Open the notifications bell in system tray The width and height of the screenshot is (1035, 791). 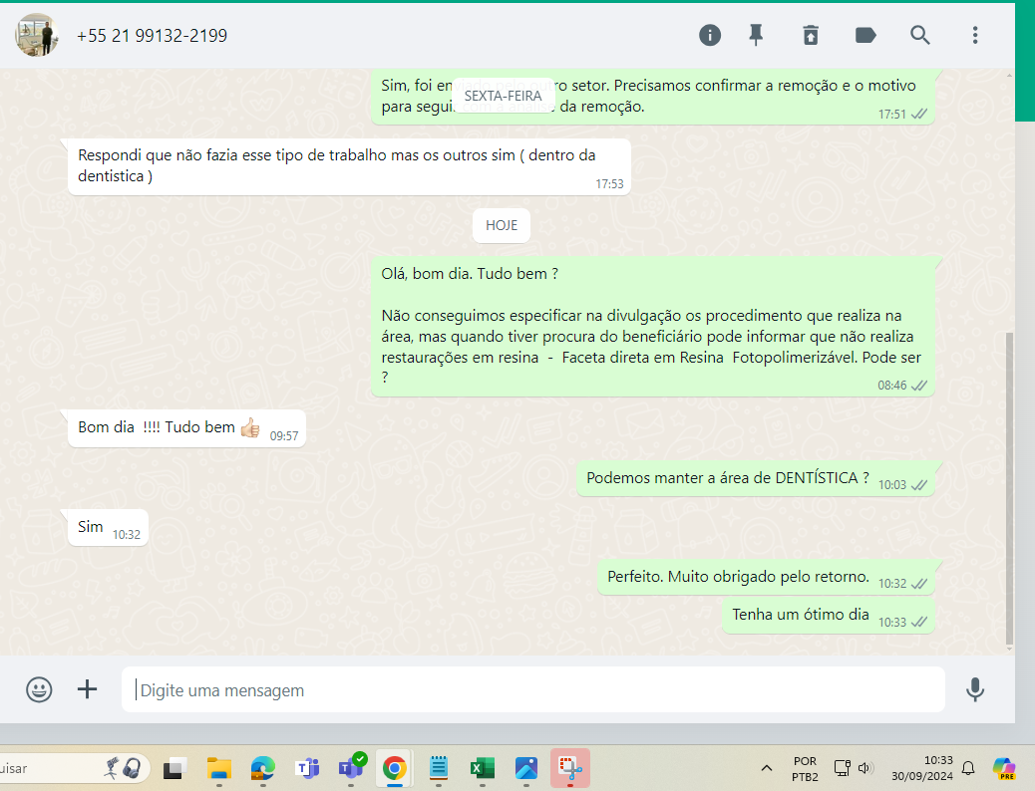(x=967, y=768)
